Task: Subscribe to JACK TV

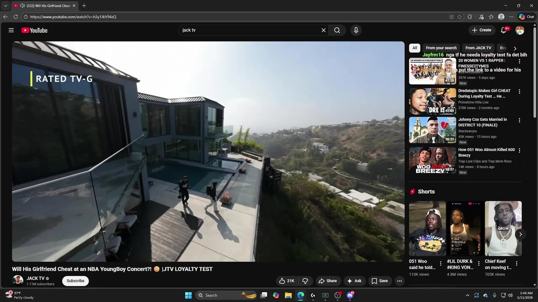Action: pos(76,281)
